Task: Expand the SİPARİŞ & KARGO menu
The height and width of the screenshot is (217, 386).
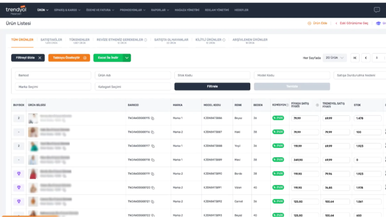Action: point(67,10)
